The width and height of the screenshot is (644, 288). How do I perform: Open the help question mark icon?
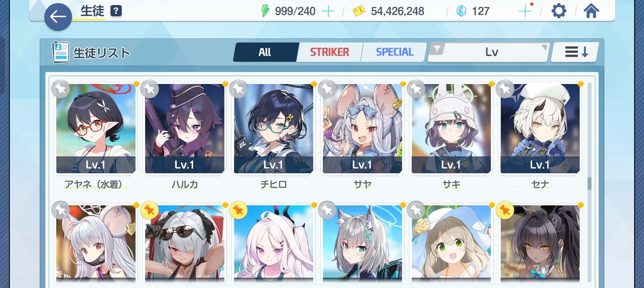point(116,11)
